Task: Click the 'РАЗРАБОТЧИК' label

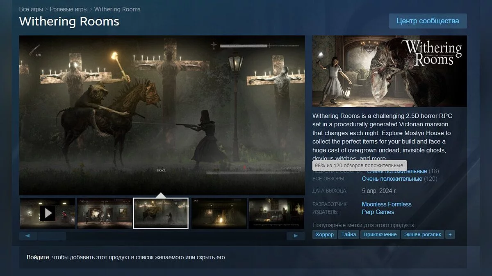Action: click(330, 204)
